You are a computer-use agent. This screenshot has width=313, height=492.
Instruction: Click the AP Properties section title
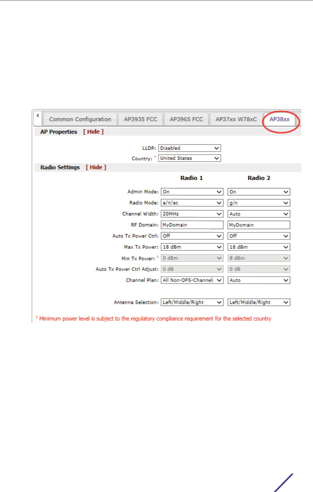[x=59, y=132]
